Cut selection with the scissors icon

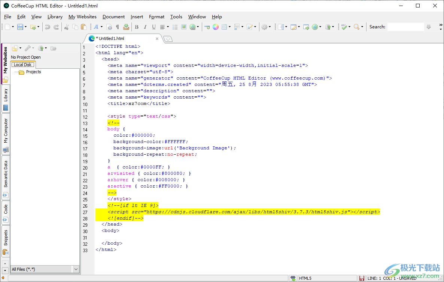click(x=67, y=27)
